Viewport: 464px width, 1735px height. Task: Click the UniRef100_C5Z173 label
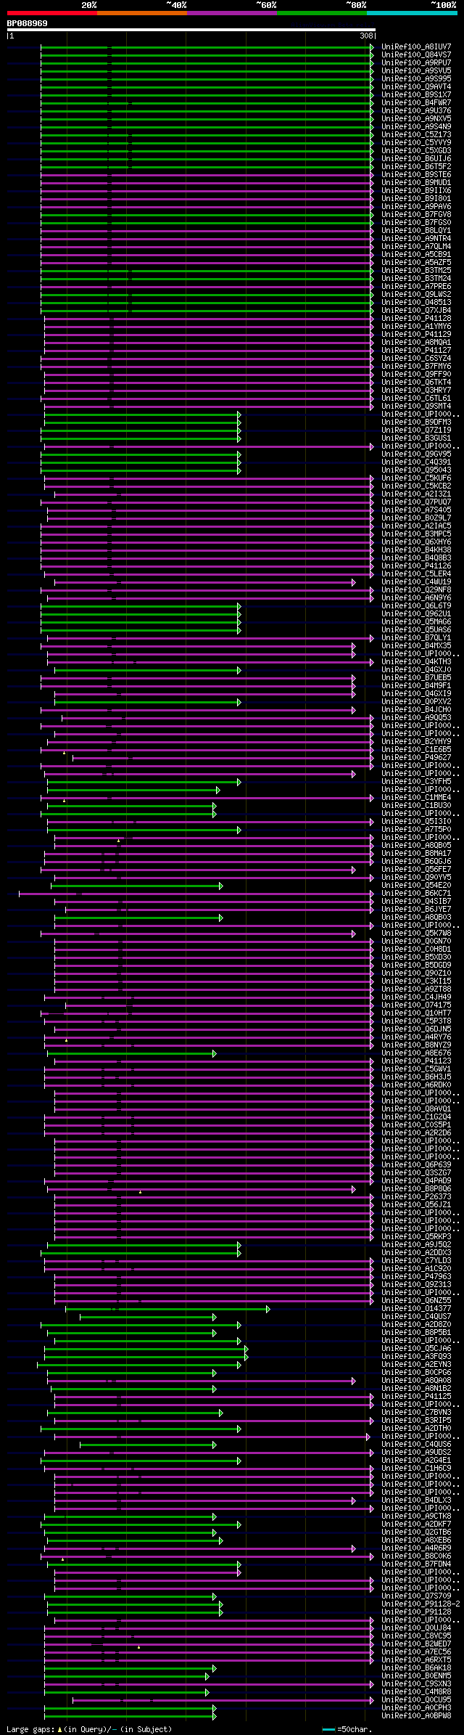click(x=416, y=134)
